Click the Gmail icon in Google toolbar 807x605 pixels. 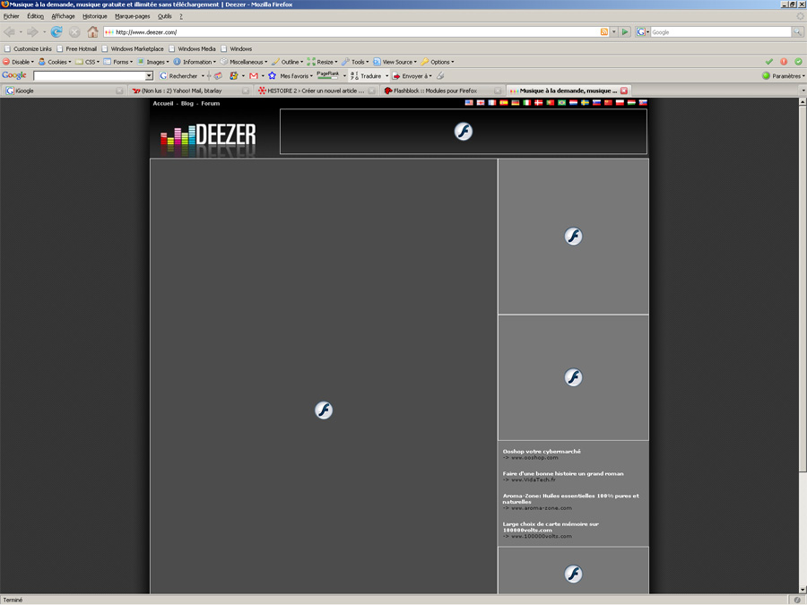point(254,76)
